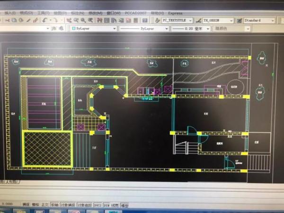Image resolution: width=284 pixels, height=213 pixels.
Task: Click the Zoom Previous icon
Action: coord(90,20)
